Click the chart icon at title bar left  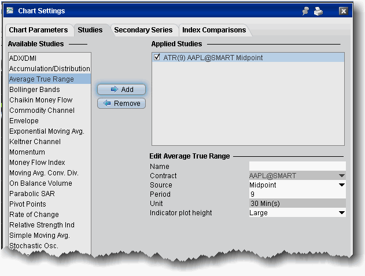(11, 11)
